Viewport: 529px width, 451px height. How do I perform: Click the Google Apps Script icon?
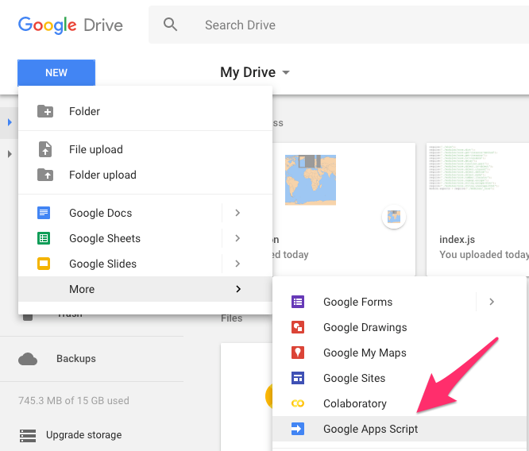[x=298, y=429]
